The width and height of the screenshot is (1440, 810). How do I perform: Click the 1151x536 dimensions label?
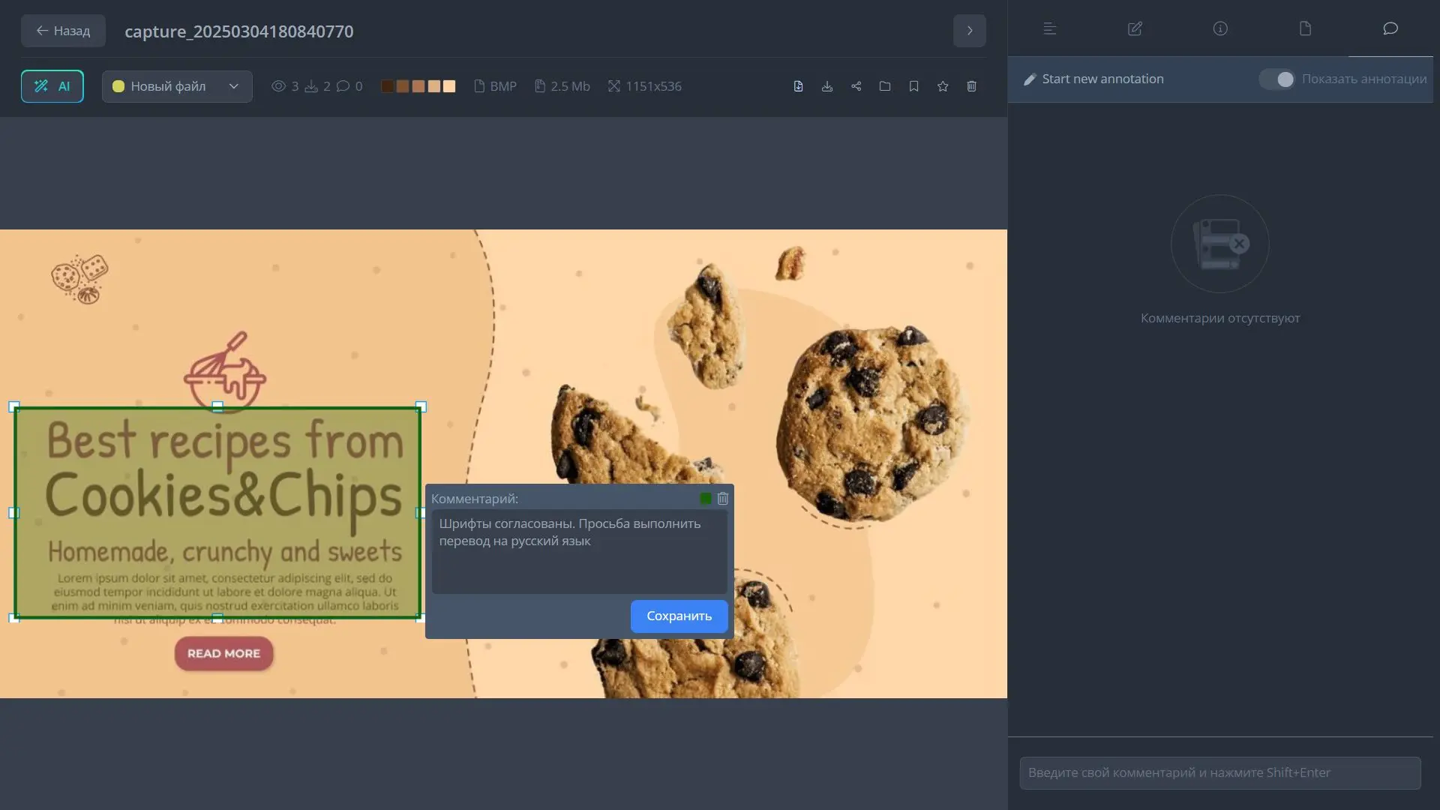645,86
